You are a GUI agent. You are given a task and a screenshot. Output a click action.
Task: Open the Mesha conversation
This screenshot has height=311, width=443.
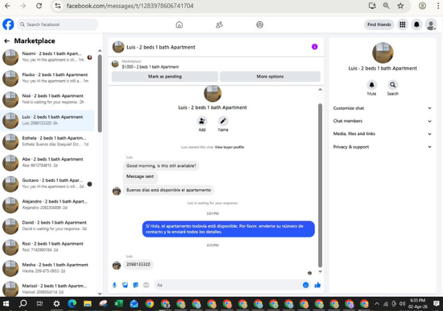coord(48,269)
